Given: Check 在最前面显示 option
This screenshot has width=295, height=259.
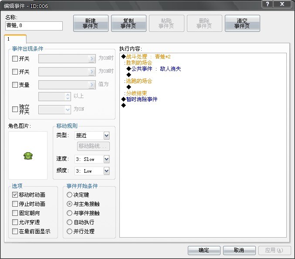Looking at the screenshot, I should pyautogui.click(x=15, y=231).
